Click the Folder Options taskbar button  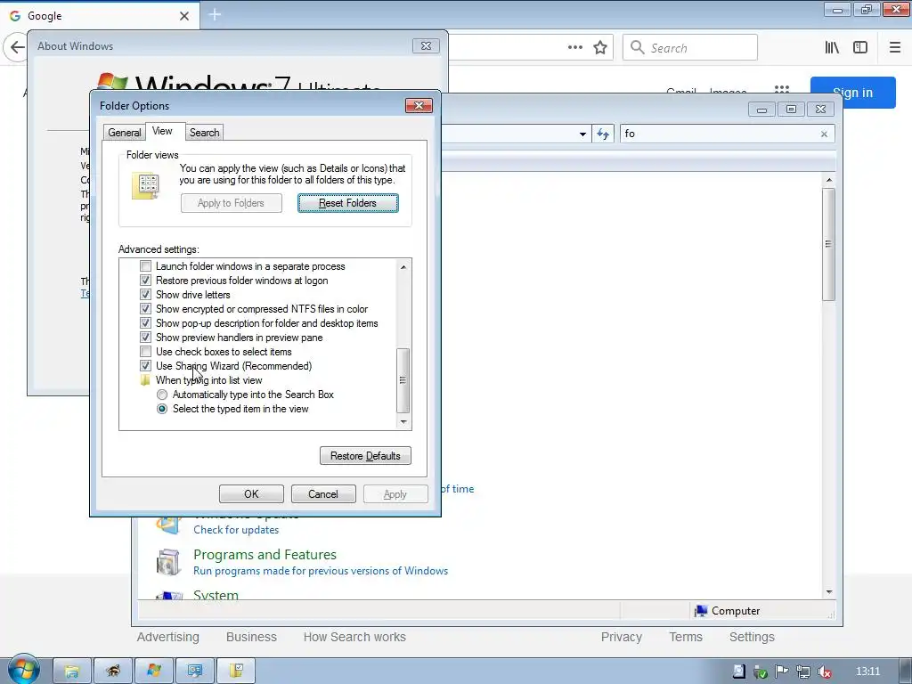[236, 671]
